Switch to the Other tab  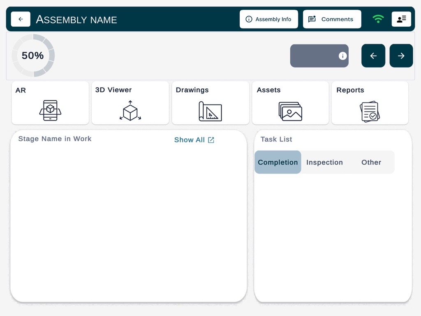tap(371, 162)
